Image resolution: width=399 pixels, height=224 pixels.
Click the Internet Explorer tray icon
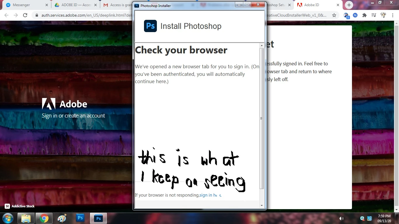362,218
